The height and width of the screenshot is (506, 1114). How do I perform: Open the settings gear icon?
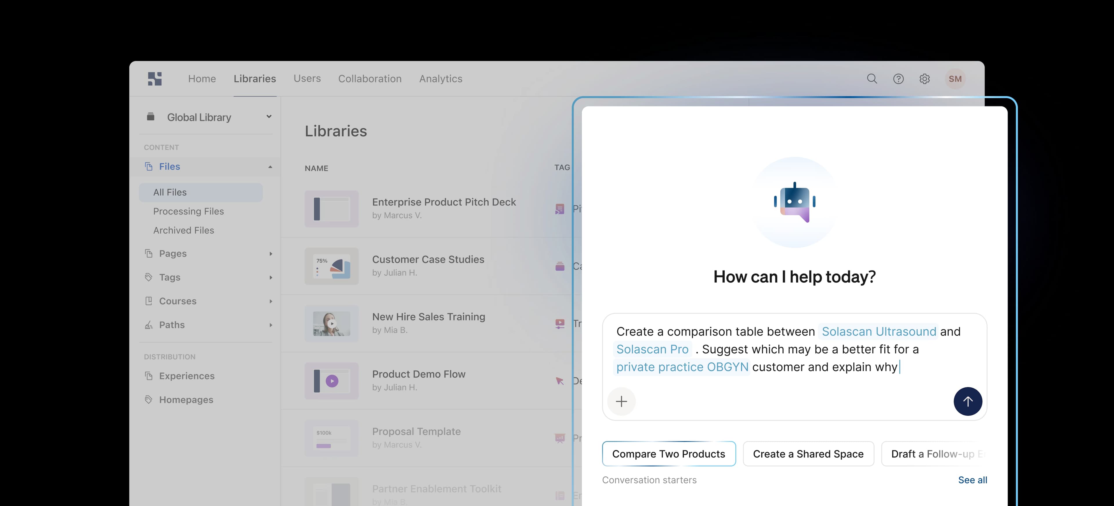(925, 79)
